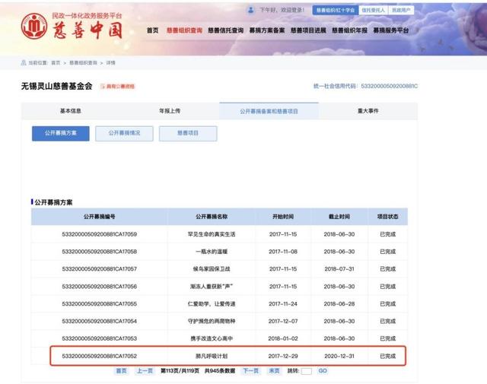Switch to the 重大事件 tab

[x=368, y=111]
